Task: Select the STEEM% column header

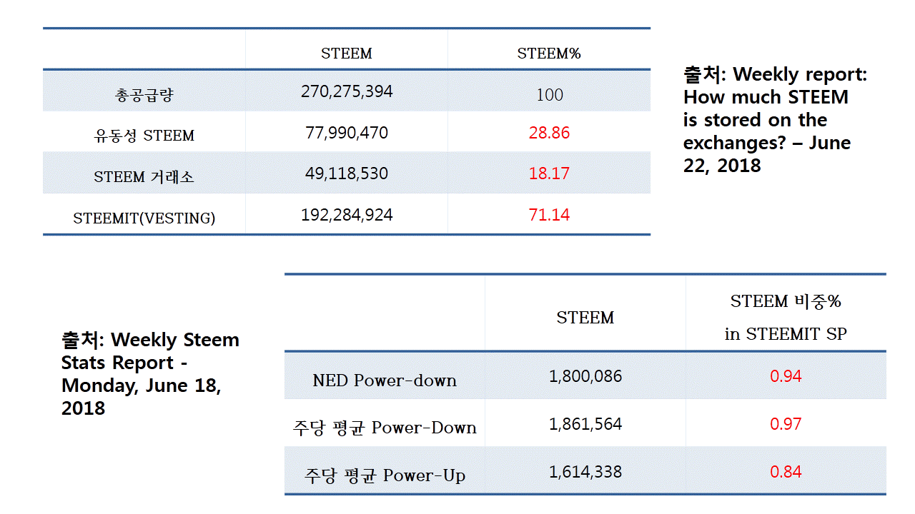Action: coord(549,54)
